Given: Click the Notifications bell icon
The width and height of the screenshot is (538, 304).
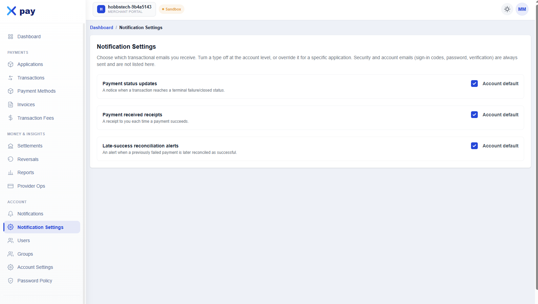Looking at the screenshot, I should click(x=10, y=214).
